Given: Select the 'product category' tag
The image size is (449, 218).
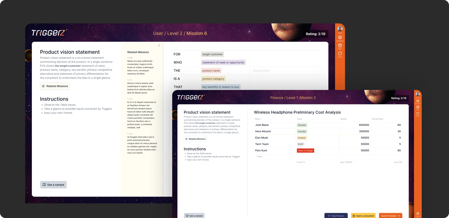Looking at the screenshot, I should [x=213, y=79].
